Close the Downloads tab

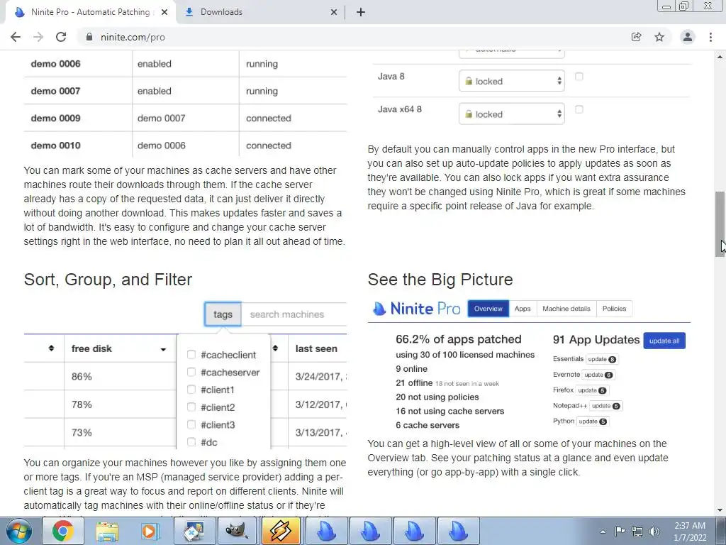coord(334,12)
